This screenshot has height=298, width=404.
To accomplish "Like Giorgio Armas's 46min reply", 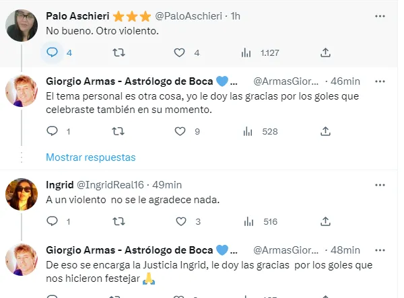I will click(180, 131).
